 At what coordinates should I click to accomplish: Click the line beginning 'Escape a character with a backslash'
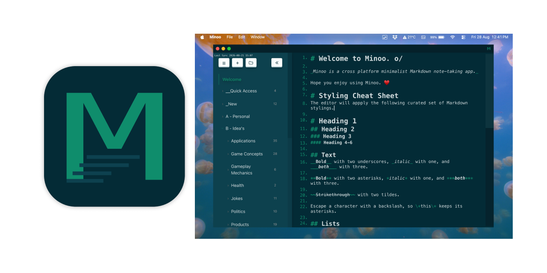386,209
